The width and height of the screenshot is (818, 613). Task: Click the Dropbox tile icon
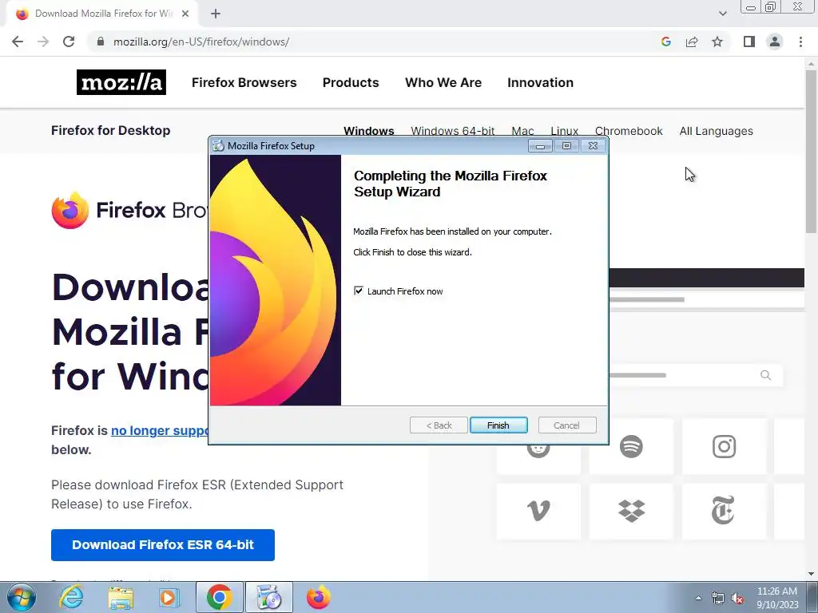click(631, 511)
